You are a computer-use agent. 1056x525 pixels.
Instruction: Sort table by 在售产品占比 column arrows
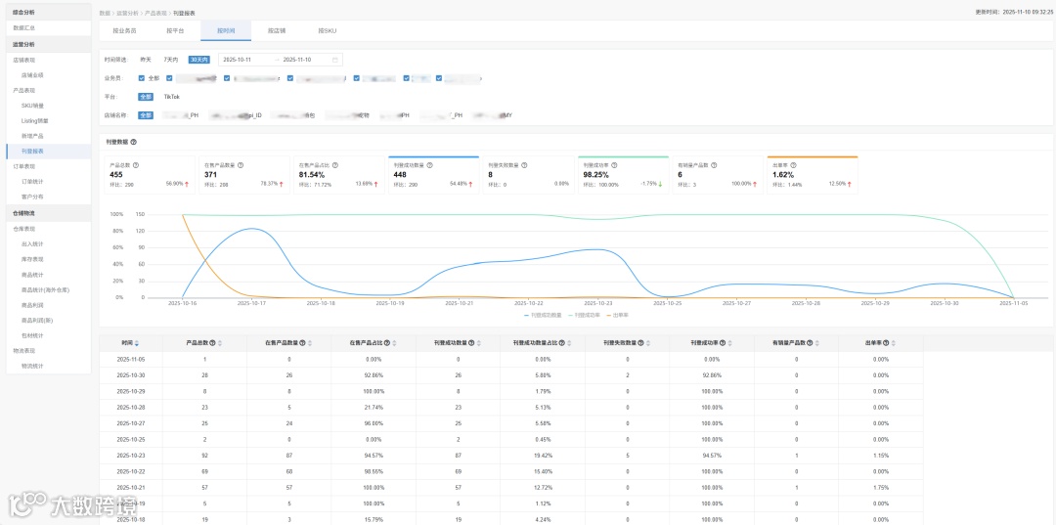point(395,343)
